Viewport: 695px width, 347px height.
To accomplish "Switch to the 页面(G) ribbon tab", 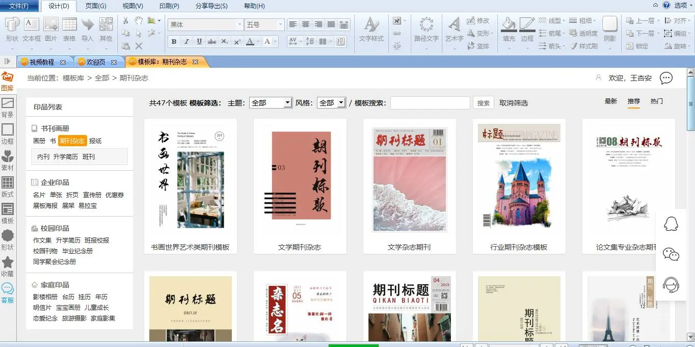I will tap(96, 6).
